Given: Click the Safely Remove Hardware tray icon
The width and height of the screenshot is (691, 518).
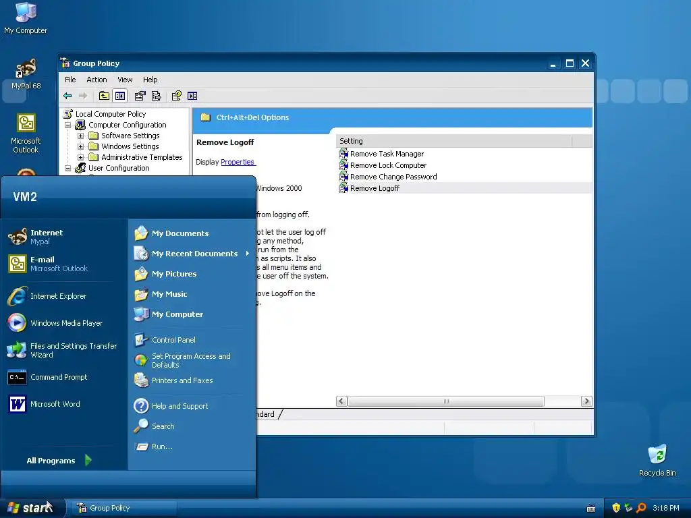Looking at the screenshot, I should tap(628, 508).
